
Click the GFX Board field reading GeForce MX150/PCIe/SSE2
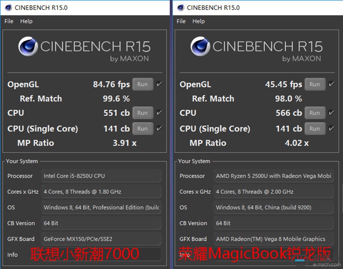[x=101, y=239]
